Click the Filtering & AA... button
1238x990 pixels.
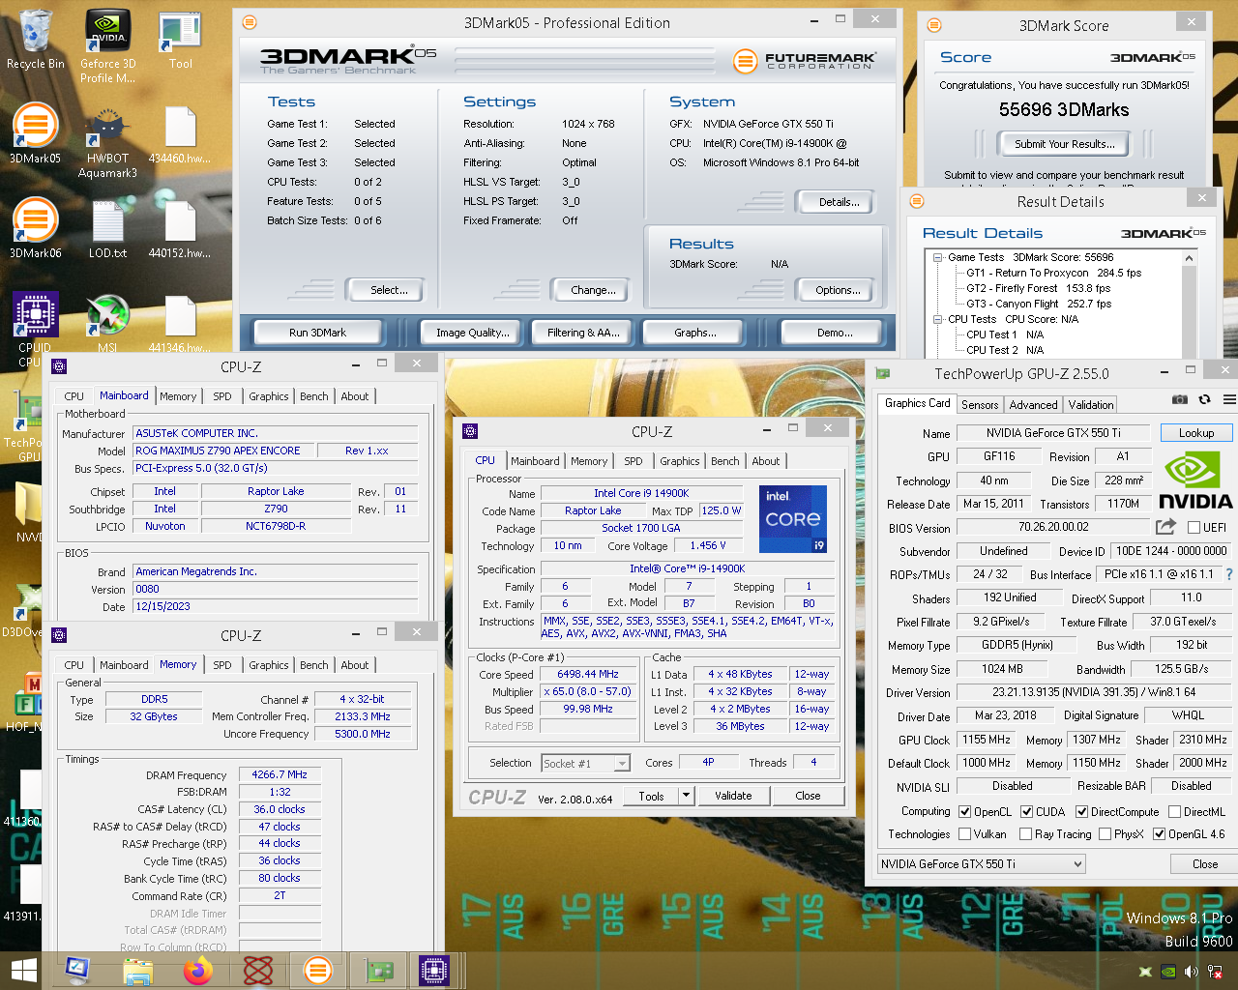[583, 333]
